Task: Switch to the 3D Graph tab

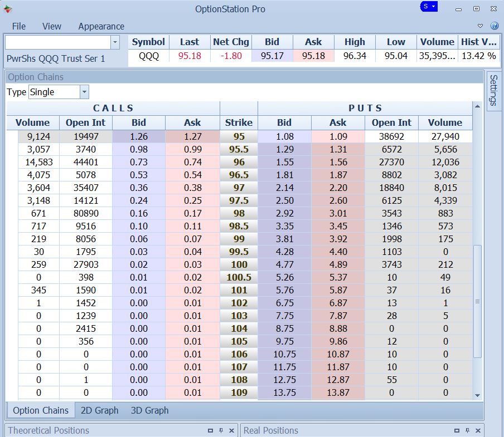Action: [x=149, y=410]
